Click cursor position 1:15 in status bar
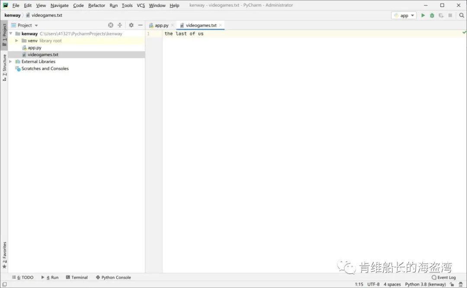 tap(359, 285)
